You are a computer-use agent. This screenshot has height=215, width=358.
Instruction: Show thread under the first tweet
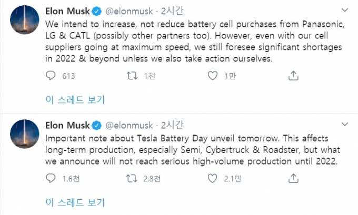click(x=74, y=99)
